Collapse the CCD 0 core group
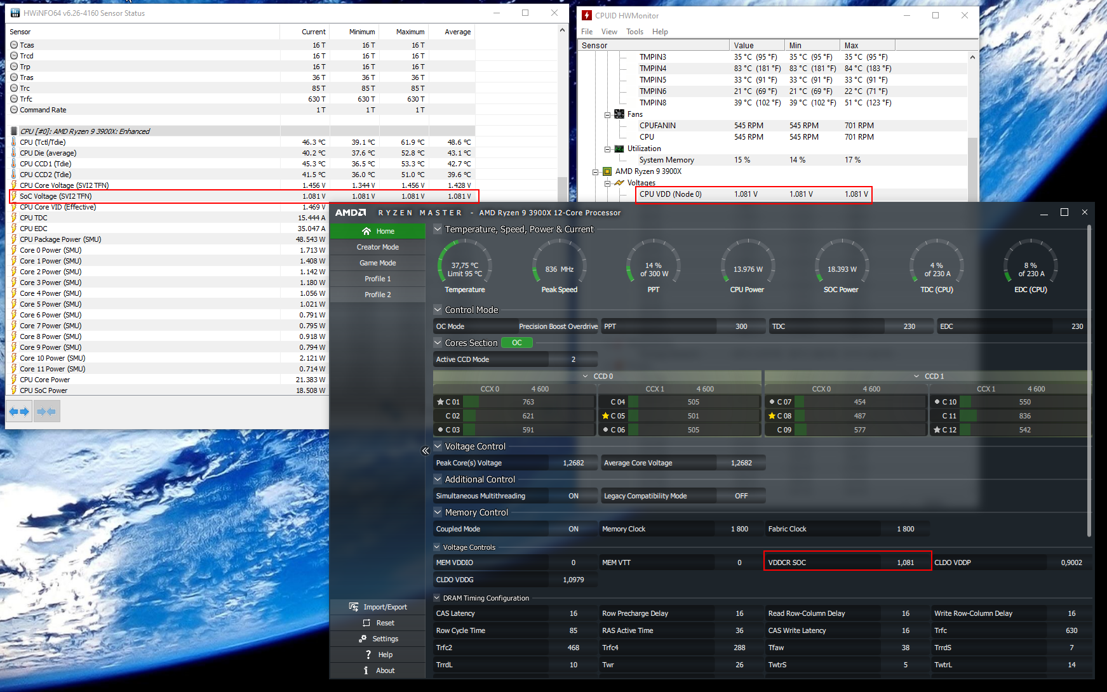 coord(586,376)
